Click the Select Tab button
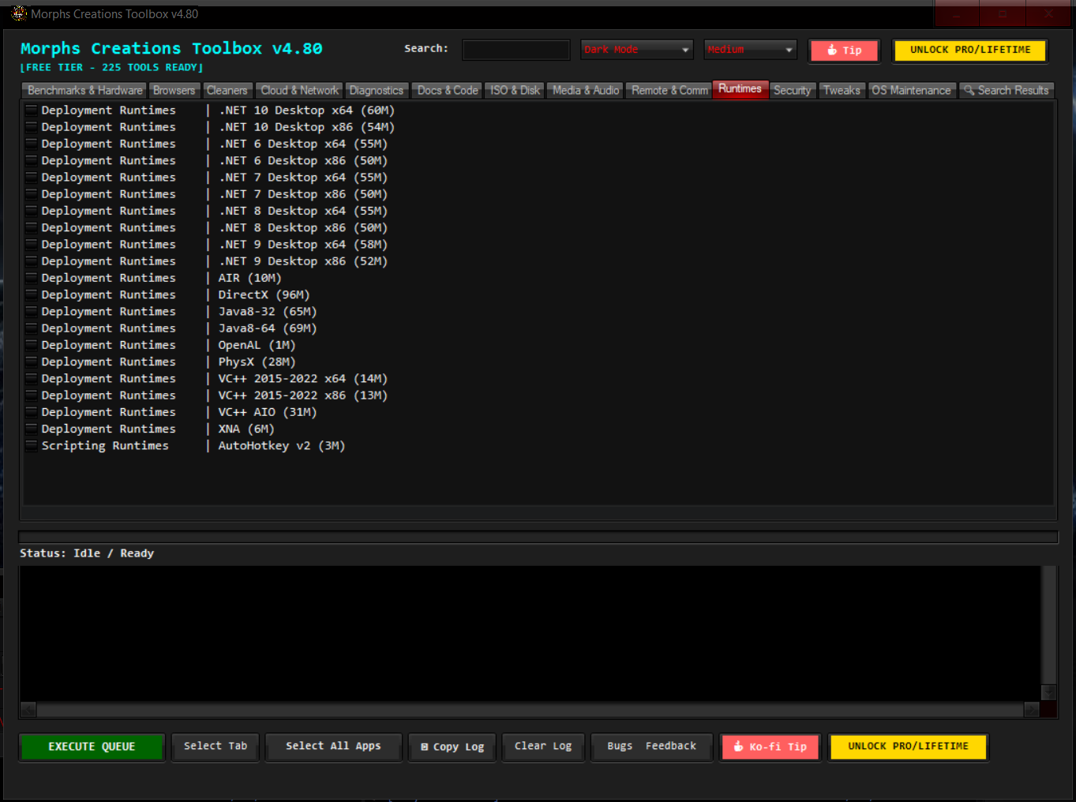1076x802 pixels. pyautogui.click(x=216, y=746)
